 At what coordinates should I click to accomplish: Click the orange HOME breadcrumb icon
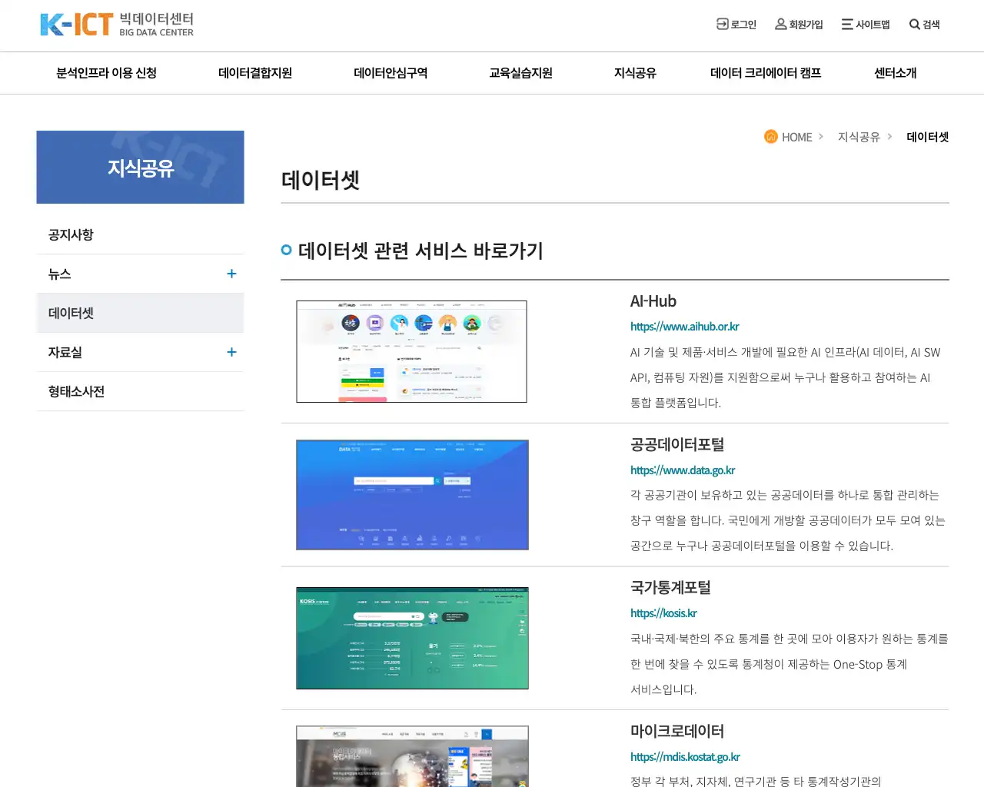(x=771, y=136)
